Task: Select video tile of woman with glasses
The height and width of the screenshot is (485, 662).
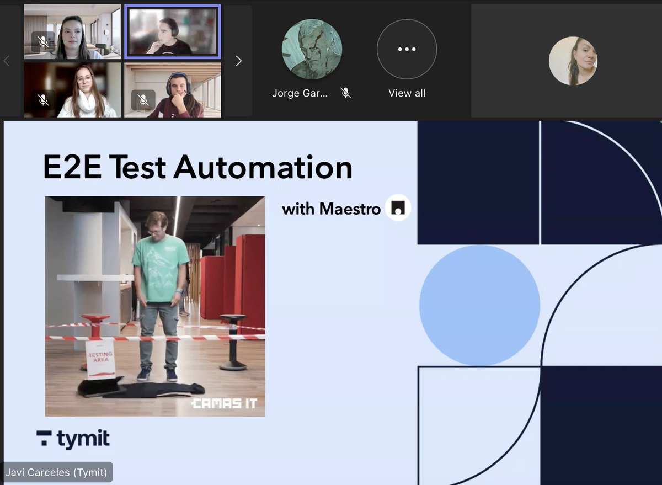Action: coord(72,89)
